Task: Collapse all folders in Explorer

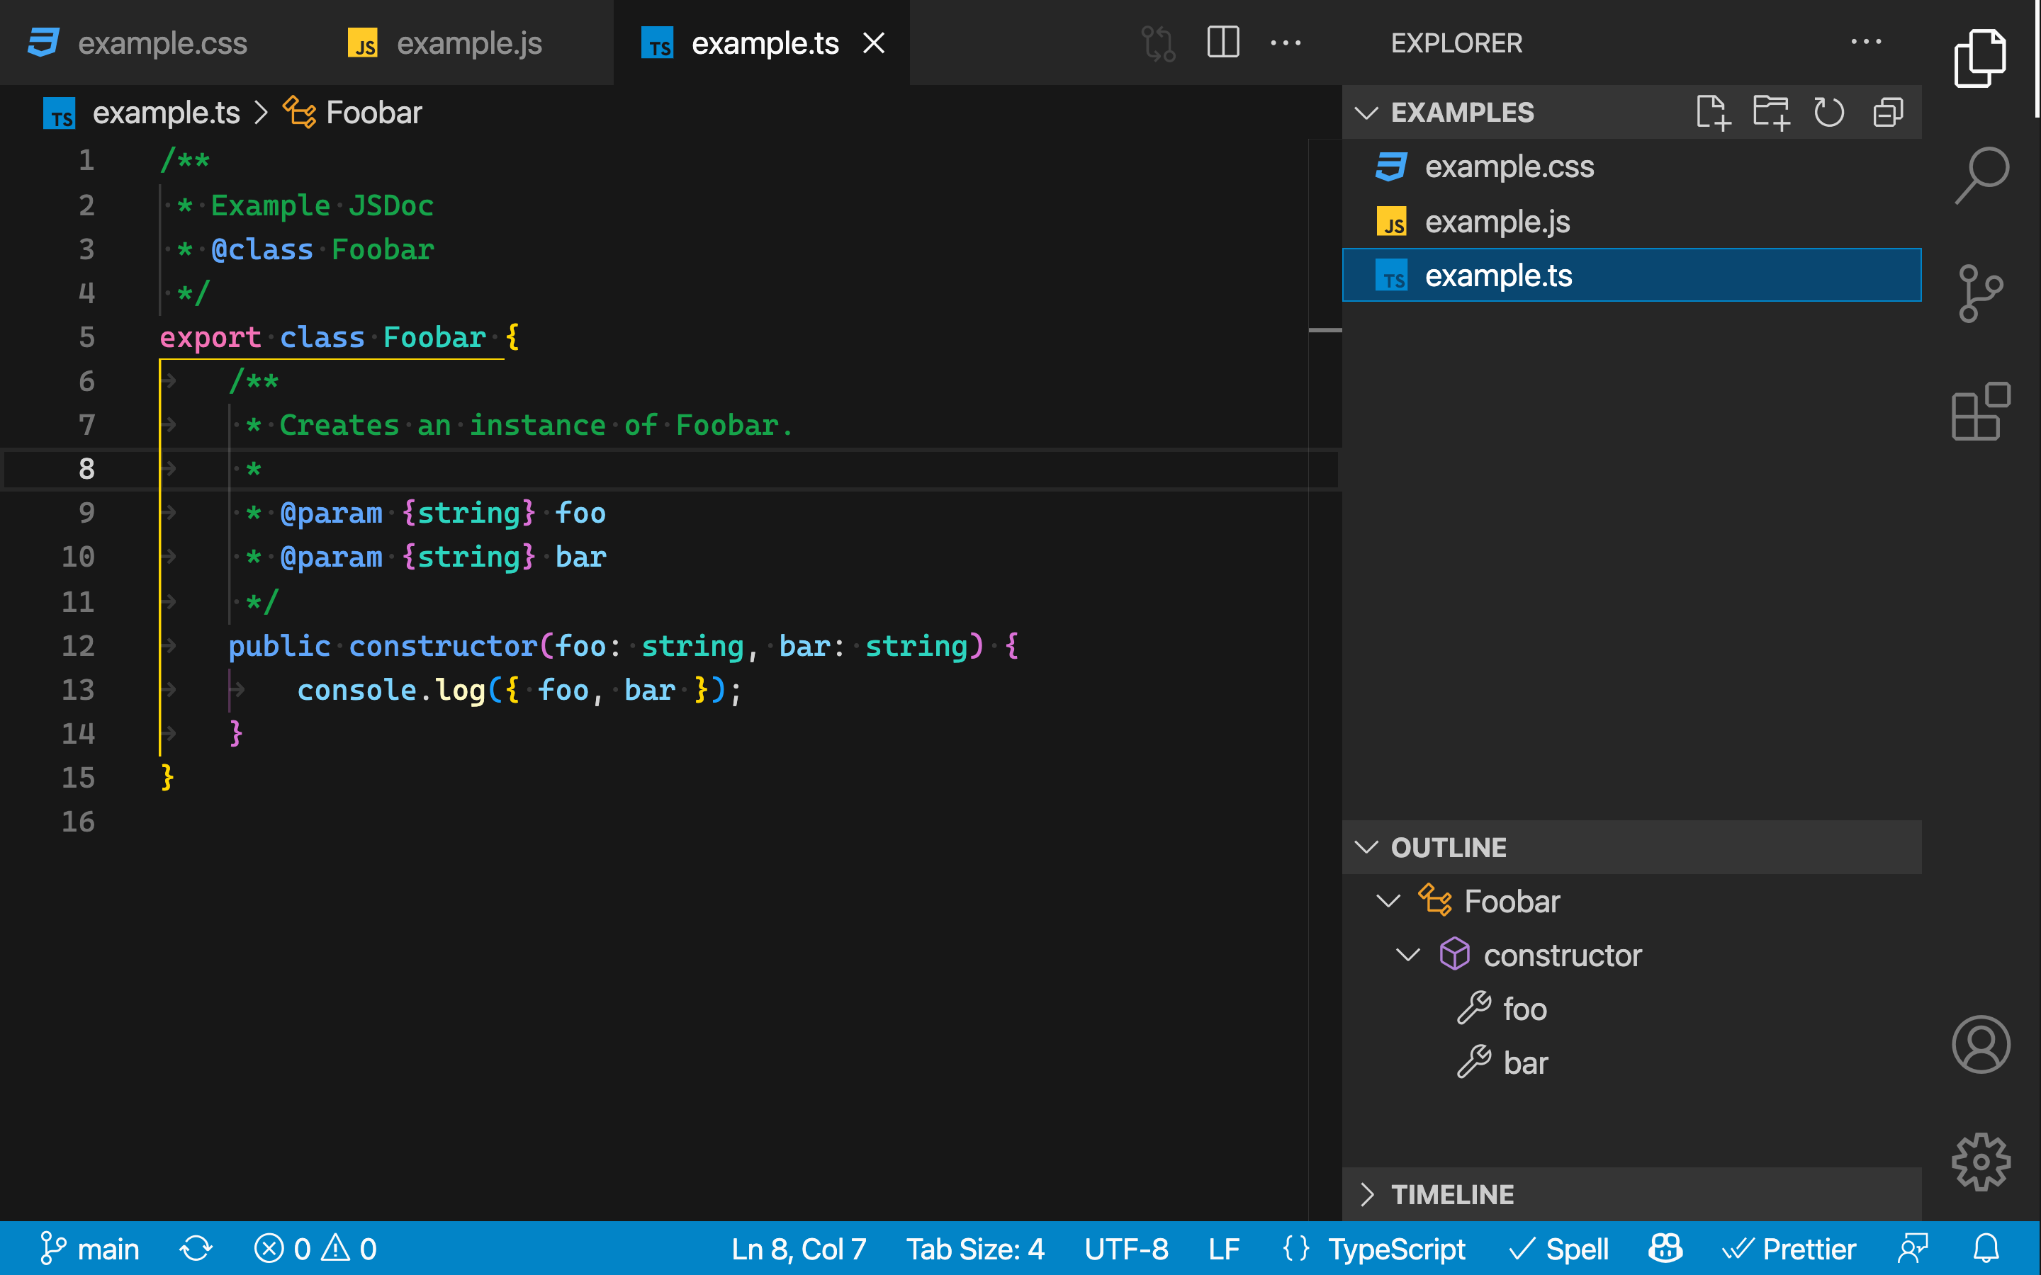Action: point(1887,112)
